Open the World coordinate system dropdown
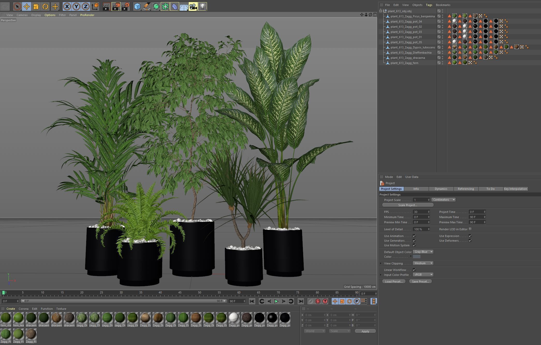Image resolution: width=541 pixels, height=345 pixels. coord(315,331)
